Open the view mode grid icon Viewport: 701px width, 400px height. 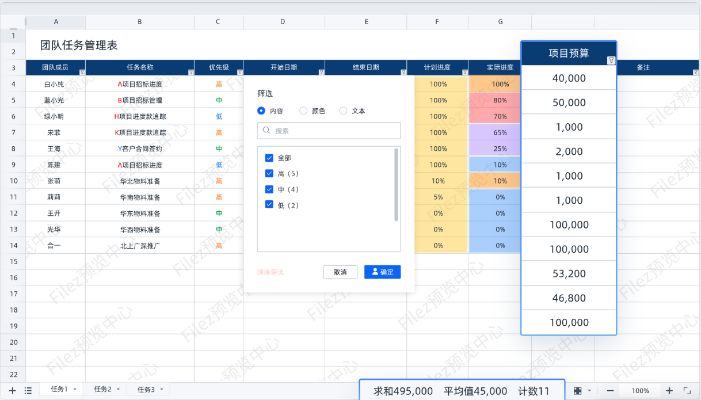577,391
